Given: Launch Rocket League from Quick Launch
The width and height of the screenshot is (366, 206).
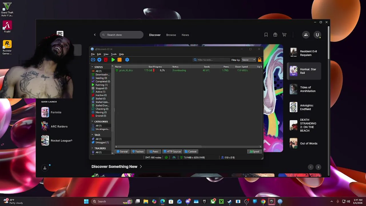Looking at the screenshot, I should click(57, 140).
